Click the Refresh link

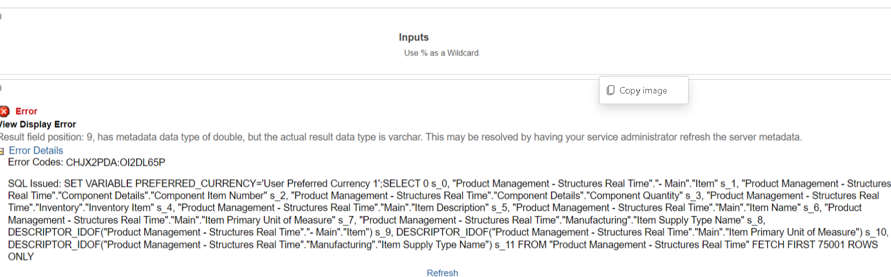[x=442, y=273]
